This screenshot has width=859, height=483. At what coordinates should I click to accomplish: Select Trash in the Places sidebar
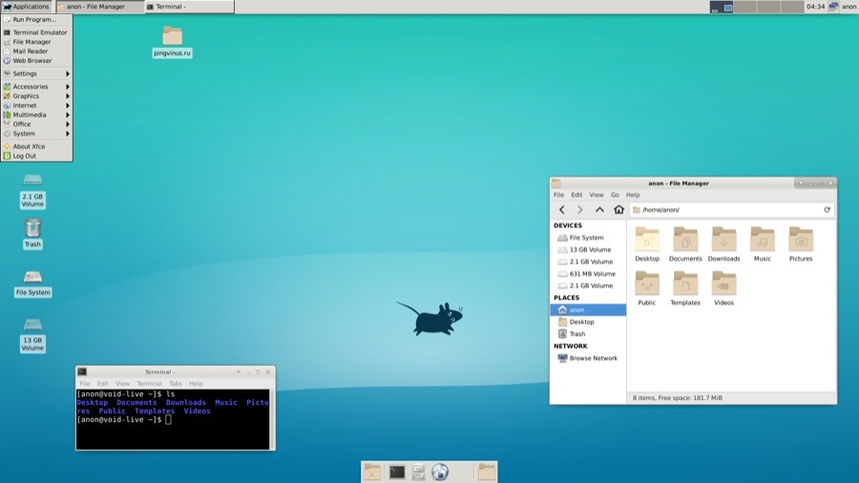click(588, 334)
